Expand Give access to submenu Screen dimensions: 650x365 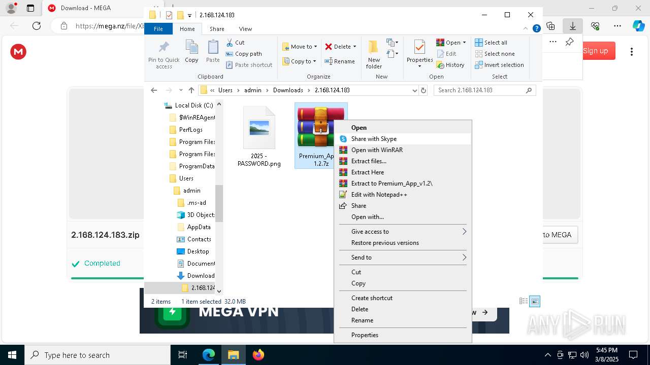[x=404, y=232]
